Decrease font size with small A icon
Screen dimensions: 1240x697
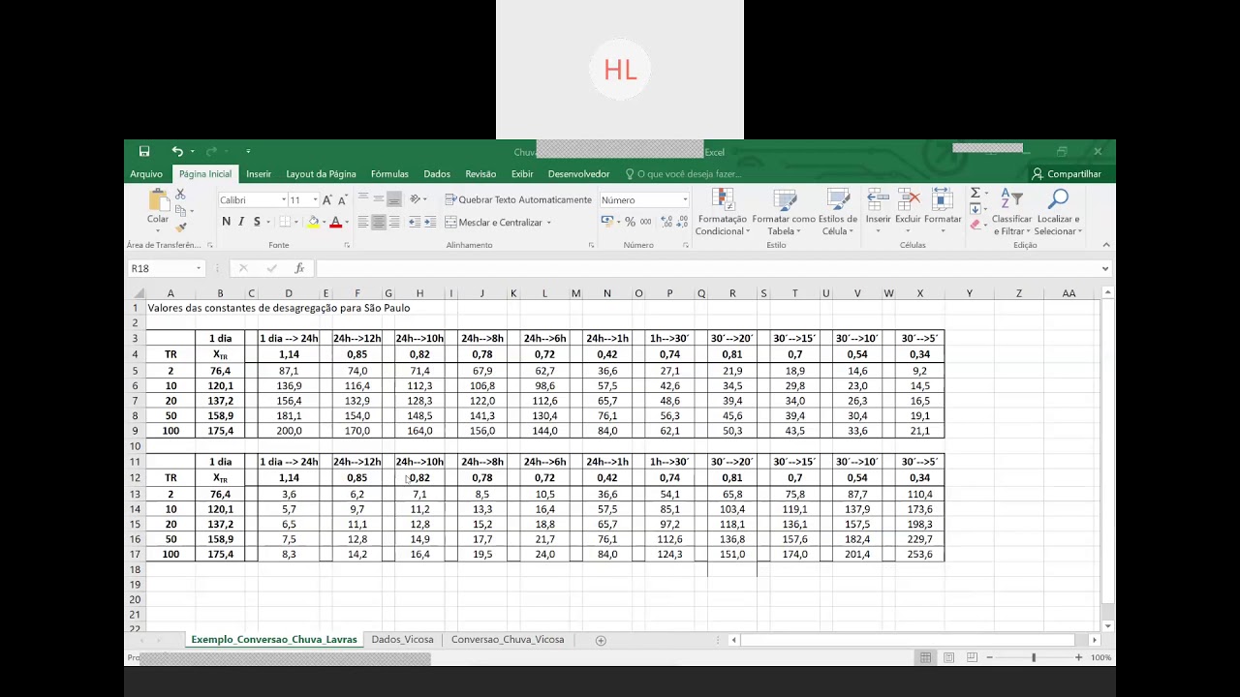342,200
